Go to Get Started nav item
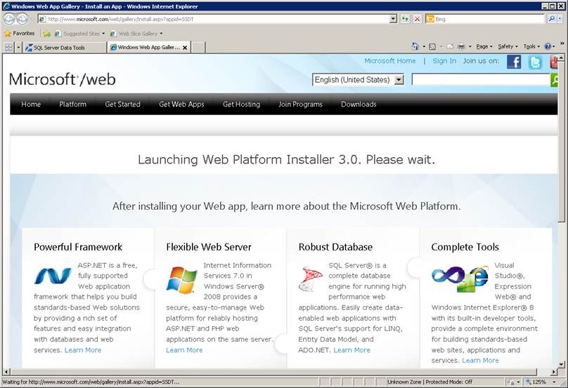The image size is (568, 388). pos(122,104)
